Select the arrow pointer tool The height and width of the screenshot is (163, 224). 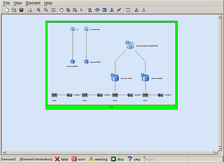point(82,10)
